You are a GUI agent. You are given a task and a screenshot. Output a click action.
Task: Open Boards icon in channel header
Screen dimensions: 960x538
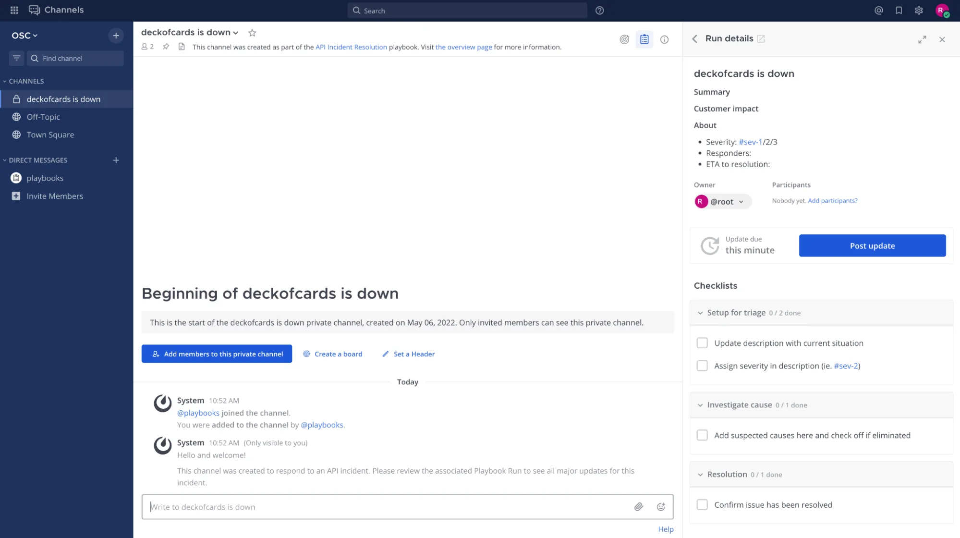[624, 39]
